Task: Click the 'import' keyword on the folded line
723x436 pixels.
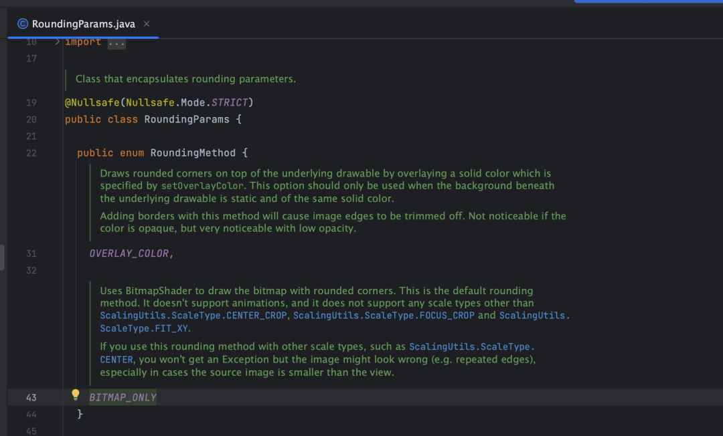Action: [x=83, y=42]
